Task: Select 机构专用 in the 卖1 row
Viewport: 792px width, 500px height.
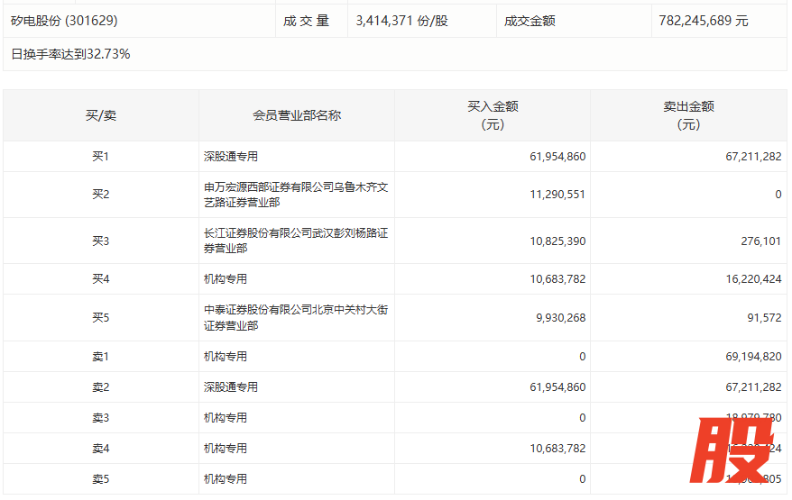Action: pyautogui.click(x=226, y=357)
